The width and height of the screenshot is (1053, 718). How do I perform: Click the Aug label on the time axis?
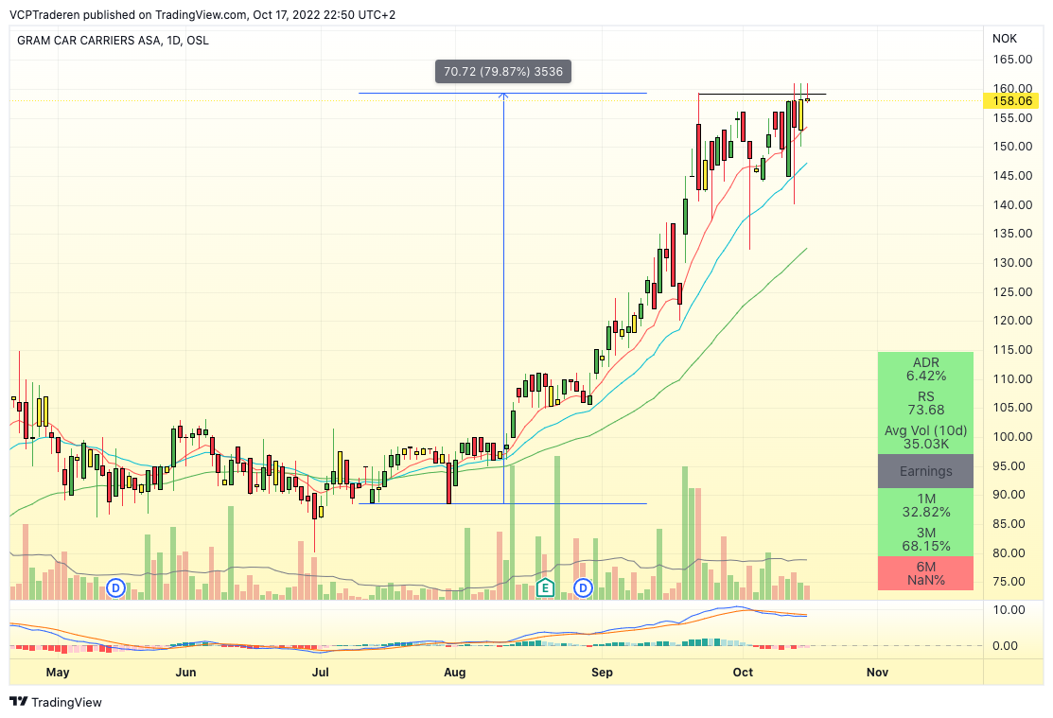455,673
